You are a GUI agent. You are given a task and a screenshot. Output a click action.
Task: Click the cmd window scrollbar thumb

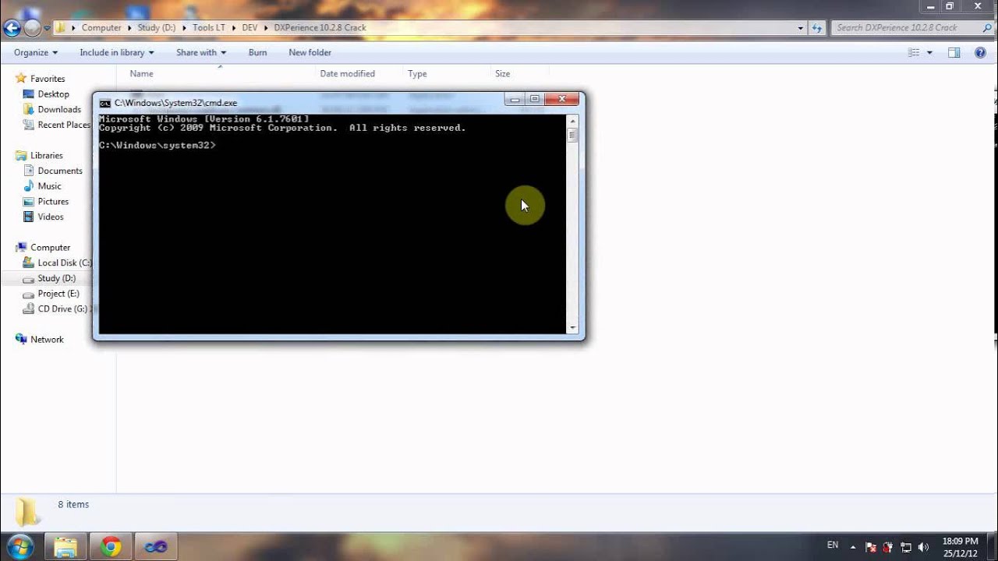(x=572, y=135)
